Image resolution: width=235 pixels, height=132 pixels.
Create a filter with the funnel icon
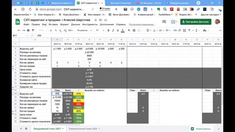tap(189, 30)
